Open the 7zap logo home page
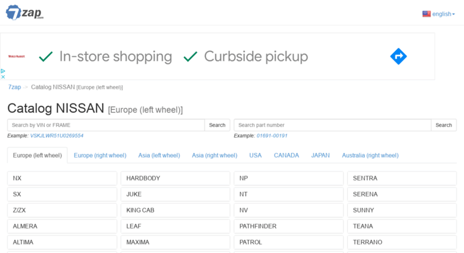The width and height of the screenshot is (464, 253). click(x=24, y=13)
